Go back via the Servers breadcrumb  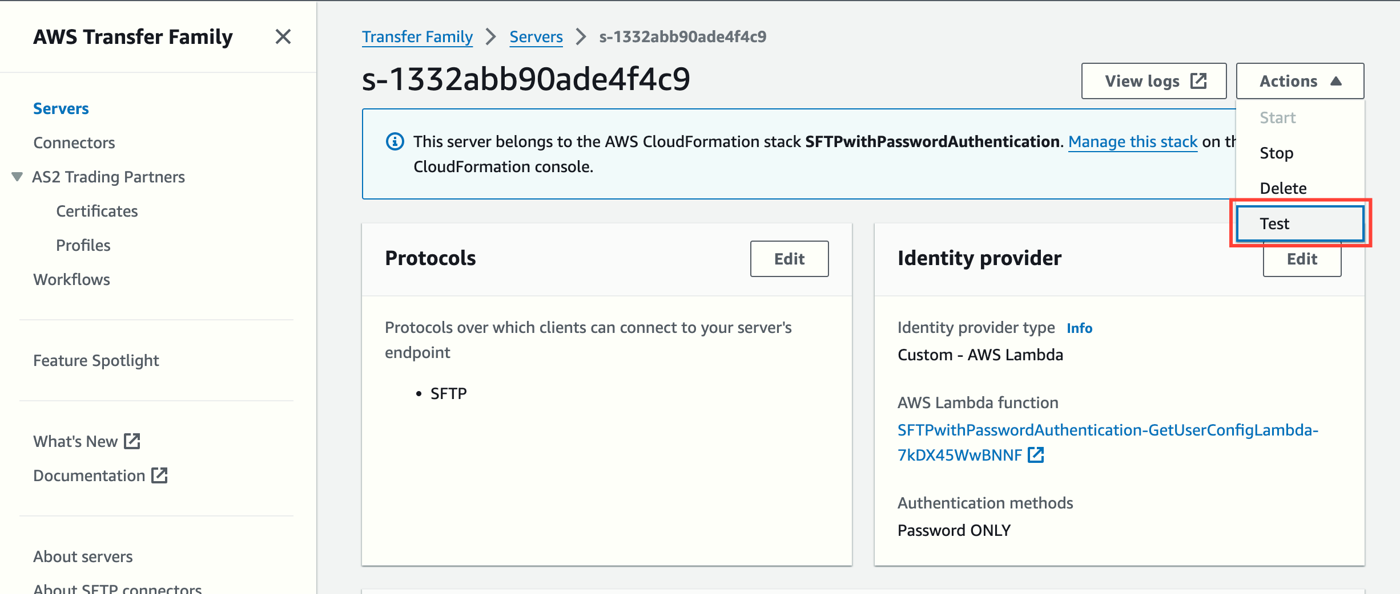tap(536, 36)
